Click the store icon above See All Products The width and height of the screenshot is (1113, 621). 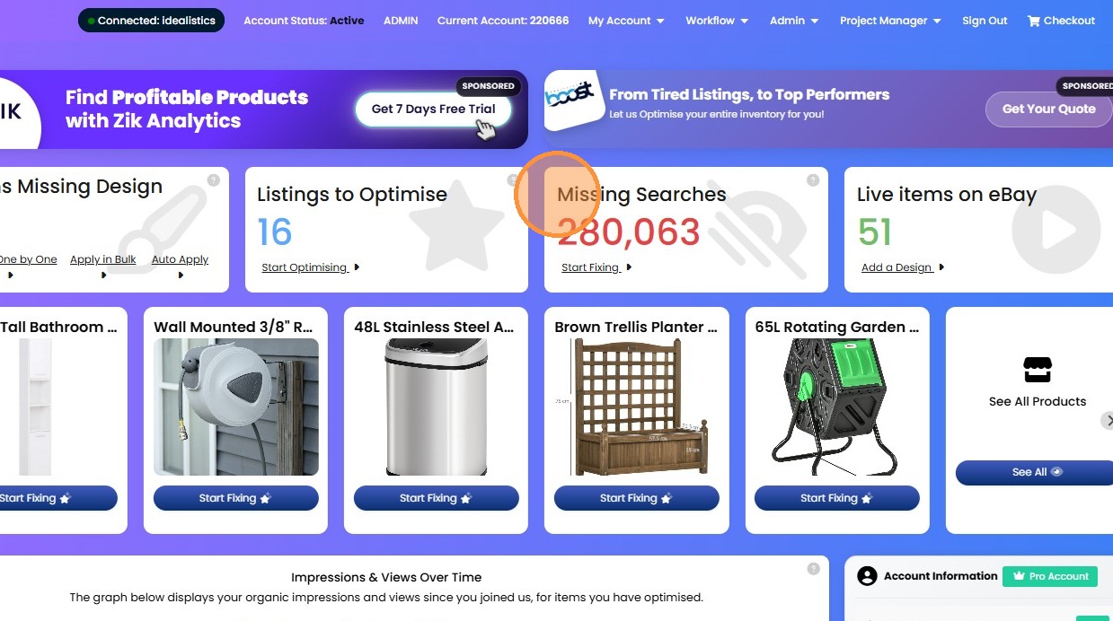[1038, 370]
